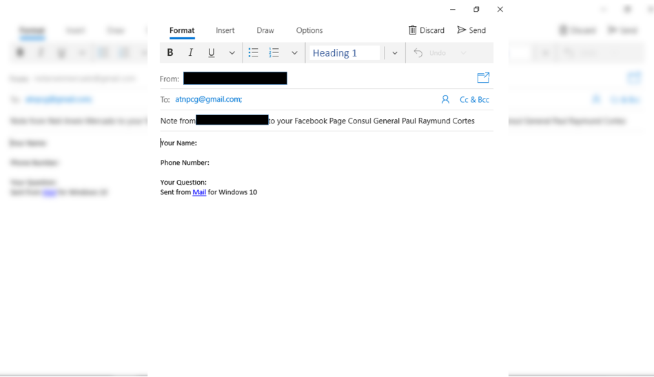Viewport: 654px width, 377px height.
Task: Switch to the Draw tab
Action: (265, 30)
